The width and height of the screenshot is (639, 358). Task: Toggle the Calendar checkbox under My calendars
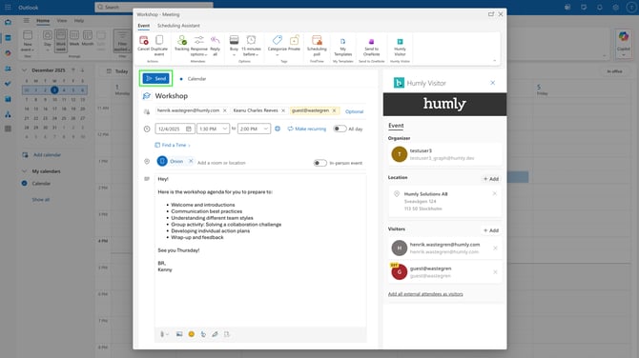coord(25,184)
